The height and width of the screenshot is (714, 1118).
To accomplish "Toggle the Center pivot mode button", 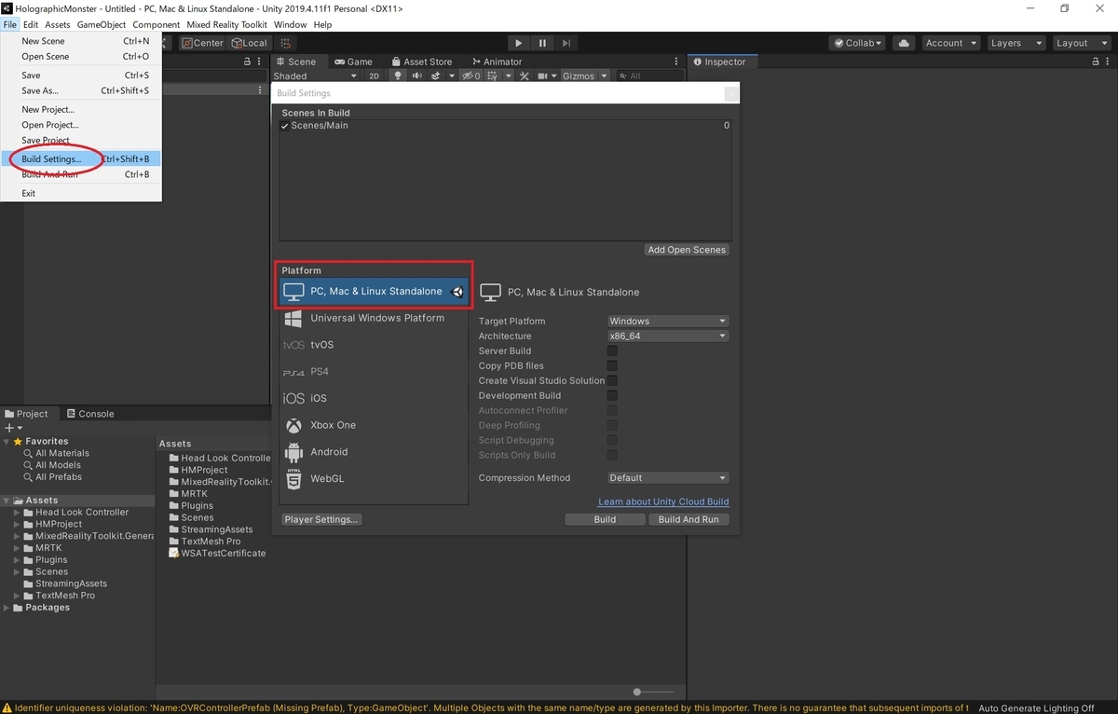I will tap(202, 43).
